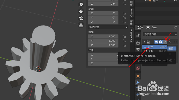
Task: Click the dimensions Y field
Action: pyautogui.click(x=103, y=59)
